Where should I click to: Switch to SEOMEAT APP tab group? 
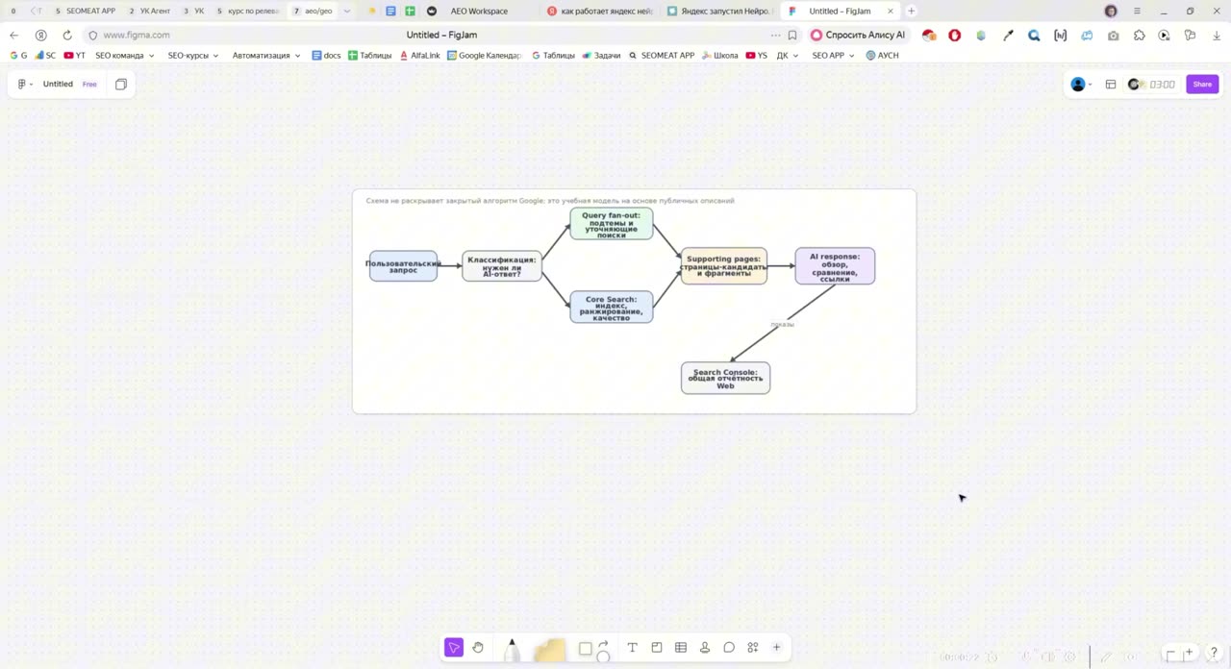click(x=85, y=12)
